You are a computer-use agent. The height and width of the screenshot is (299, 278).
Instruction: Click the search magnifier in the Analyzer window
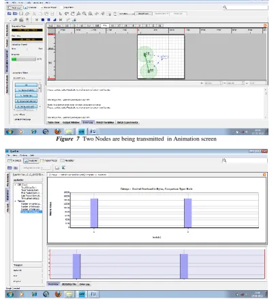coord(224,160)
